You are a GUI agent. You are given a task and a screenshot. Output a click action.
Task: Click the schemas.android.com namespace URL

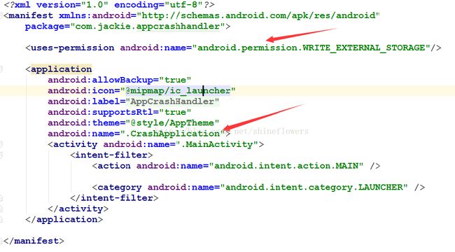click(x=258, y=15)
